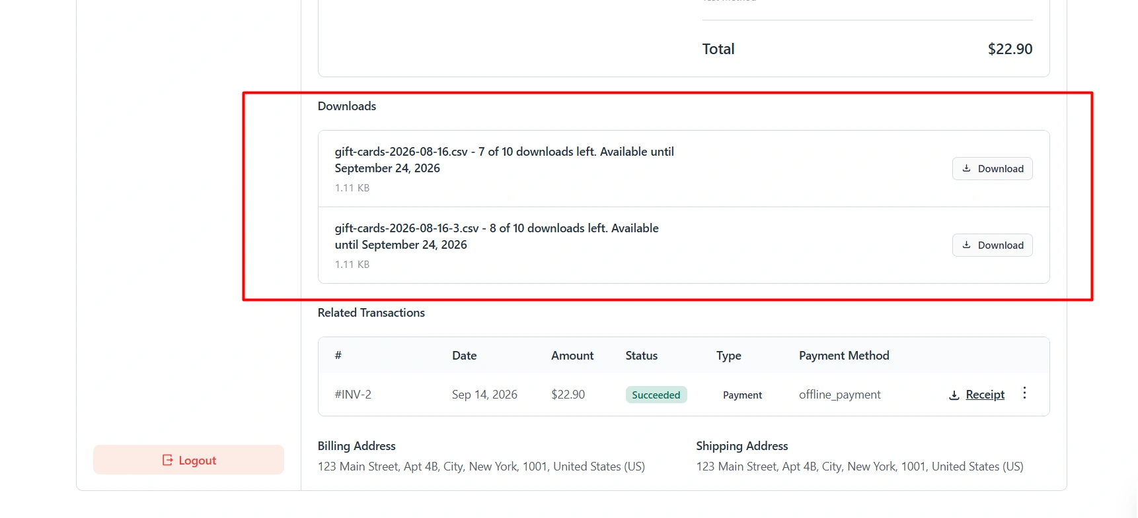The height and width of the screenshot is (518, 1138).
Task: Click the gift-cards-2026-08-16-3.csv file name text
Action: (406, 228)
